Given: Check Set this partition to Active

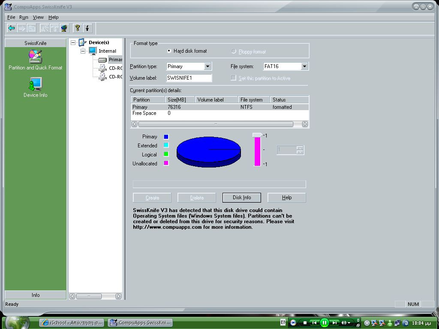Looking at the screenshot, I should (234, 78).
